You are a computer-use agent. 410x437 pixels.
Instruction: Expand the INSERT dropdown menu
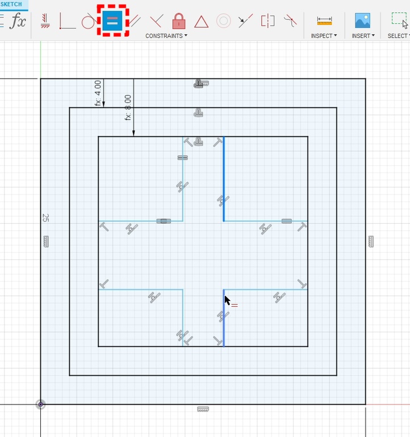point(363,36)
